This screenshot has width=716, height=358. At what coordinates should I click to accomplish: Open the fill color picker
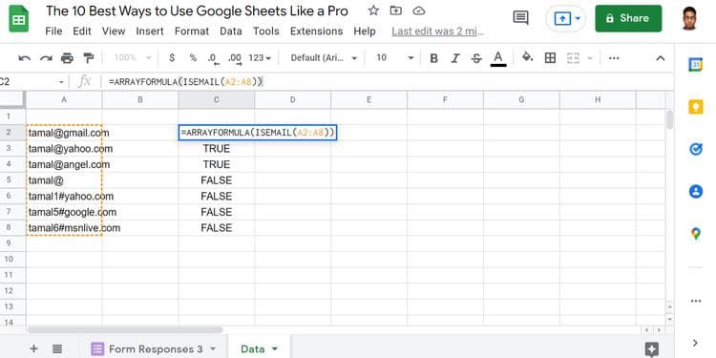point(527,57)
